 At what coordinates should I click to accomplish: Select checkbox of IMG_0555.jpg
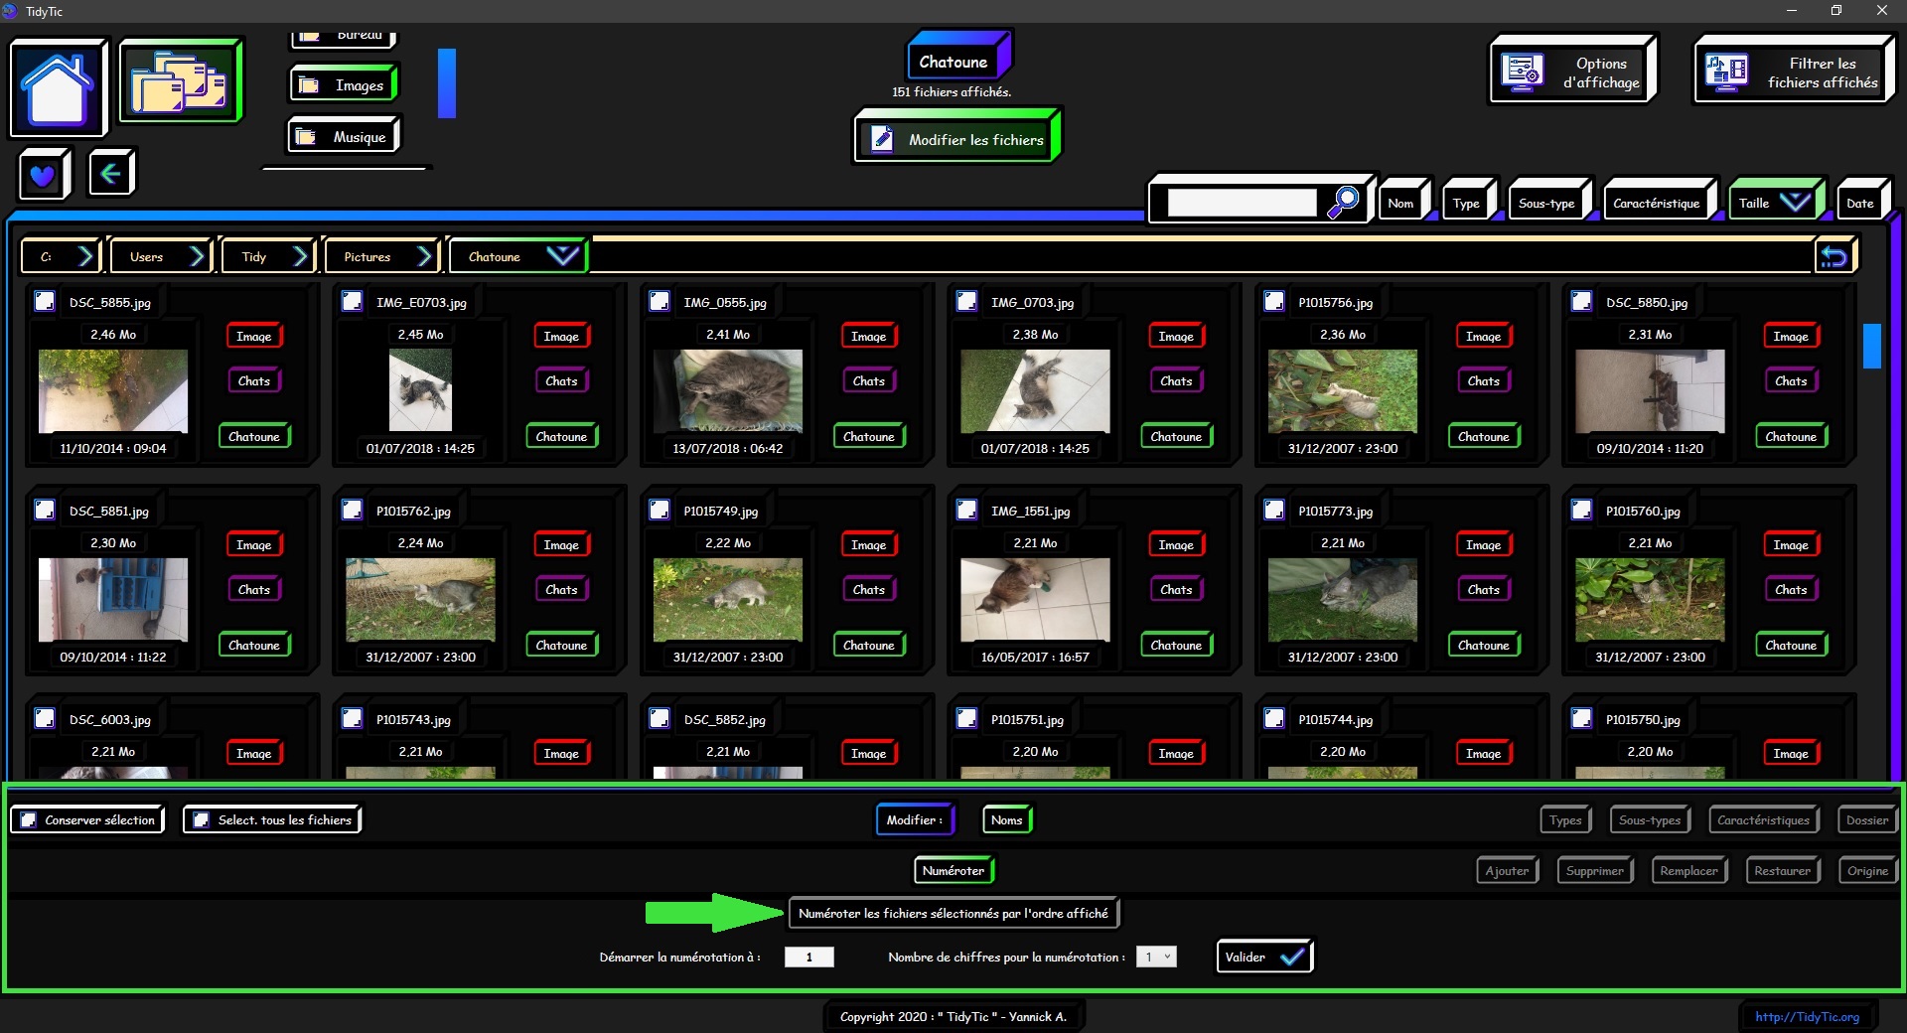(x=660, y=301)
